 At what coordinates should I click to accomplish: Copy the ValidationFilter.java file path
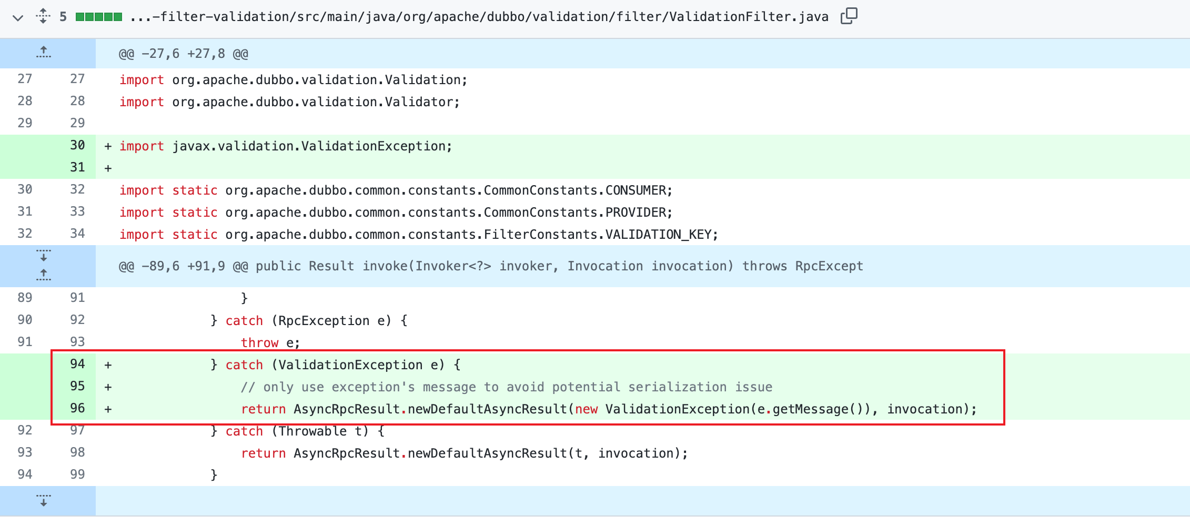(x=849, y=16)
